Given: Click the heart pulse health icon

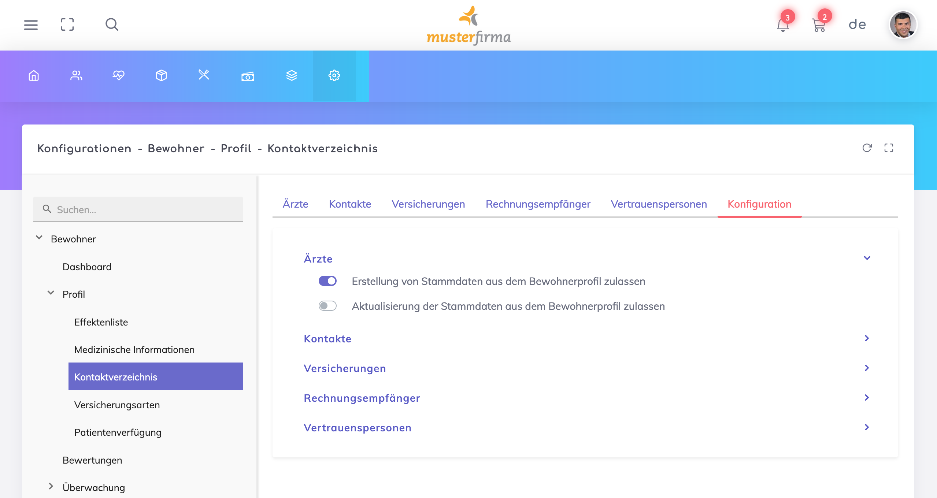Looking at the screenshot, I should click(119, 75).
